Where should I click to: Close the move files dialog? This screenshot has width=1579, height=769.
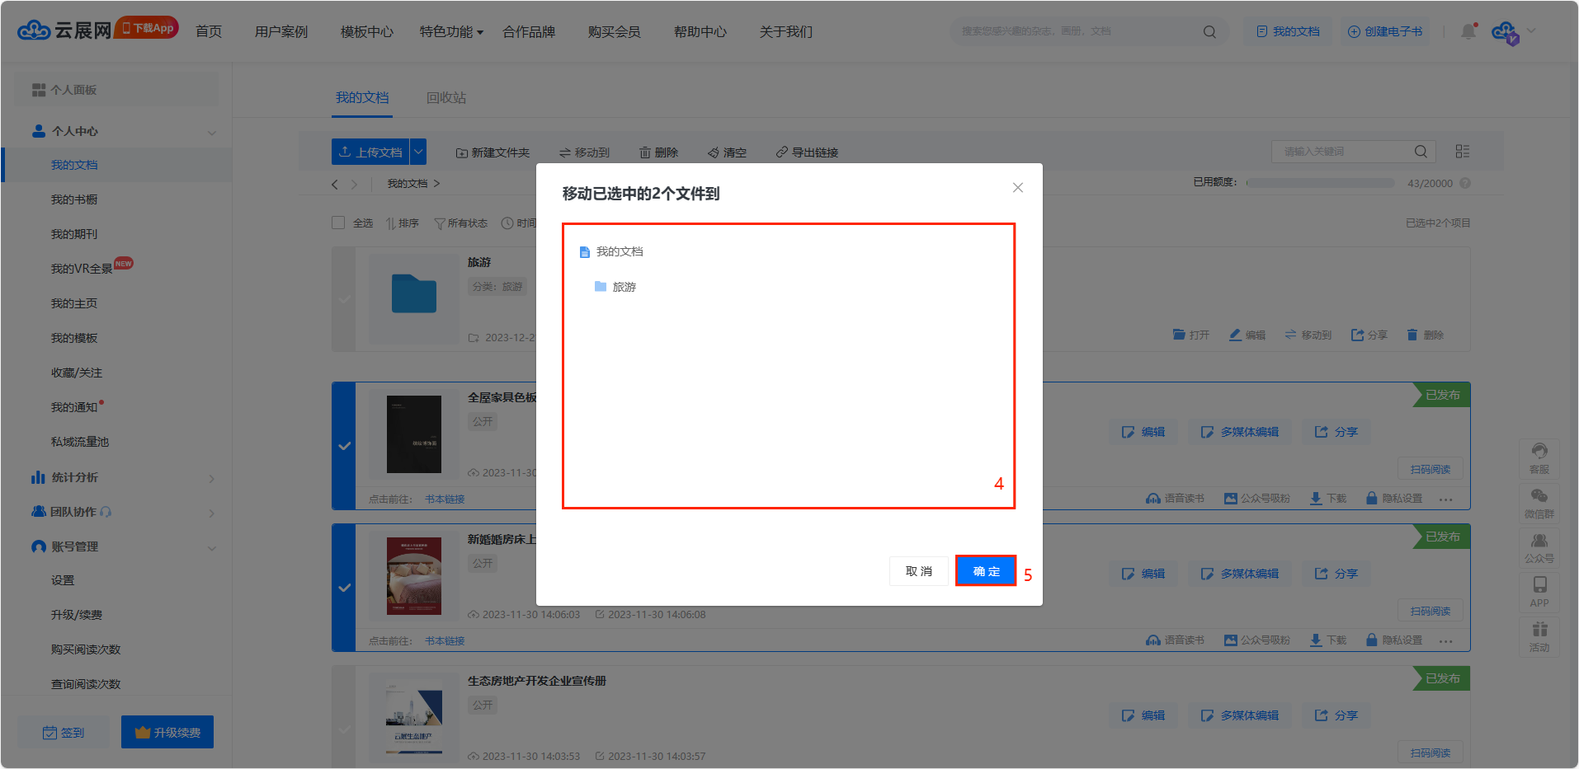[1018, 188]
